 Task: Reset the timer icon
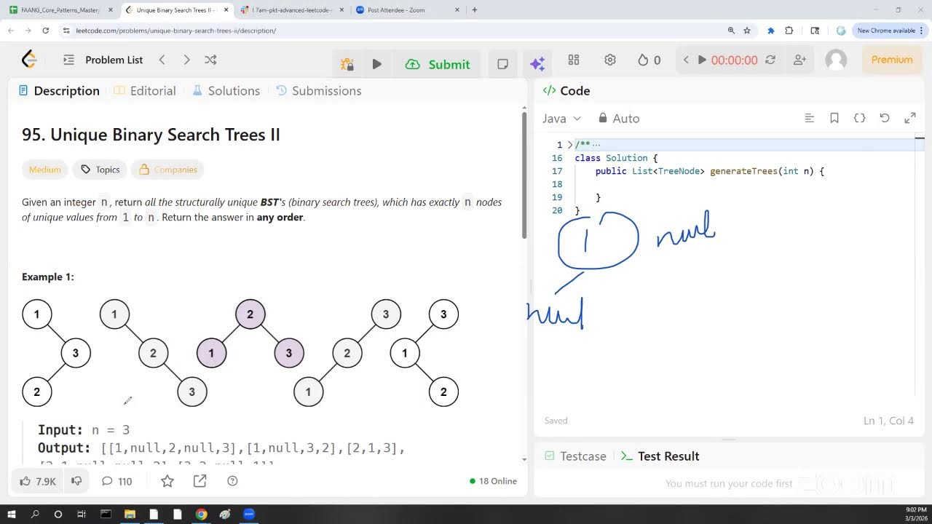[x=770, y=60]
